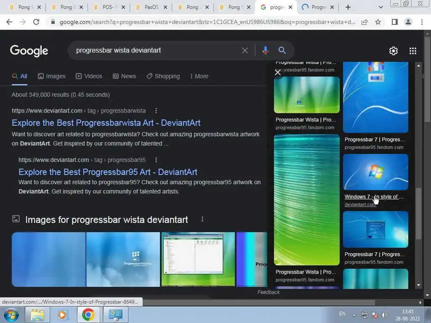Open the tall teal-green Progressbar Wista thumbnail

pos(307,200)
